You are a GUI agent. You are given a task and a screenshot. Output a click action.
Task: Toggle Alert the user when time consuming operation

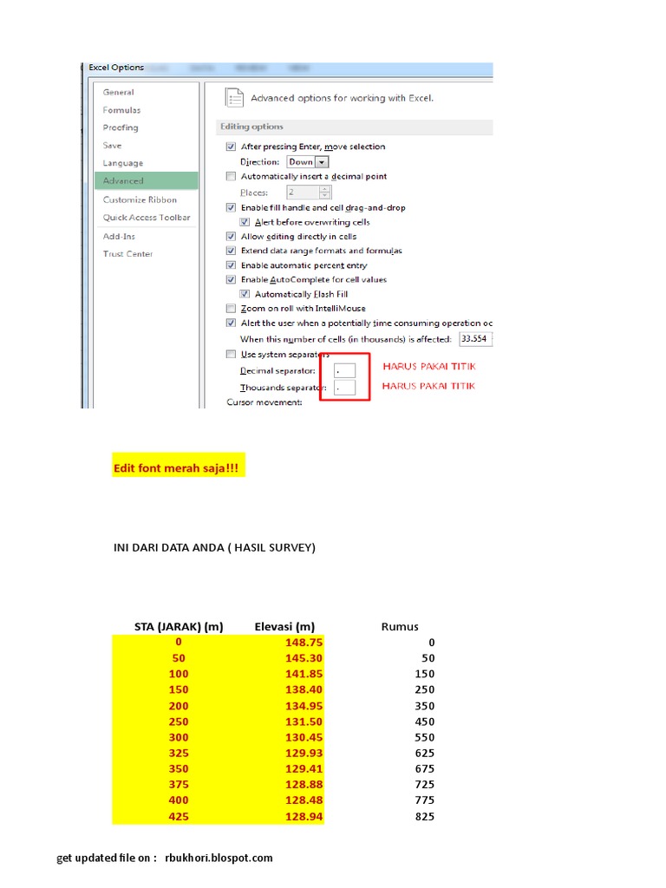point(231,323)
